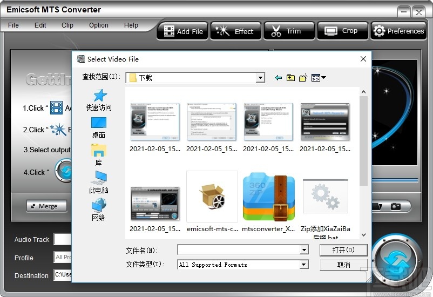Go back to previous folder in dialog
Image resolution: width=433 pixels, height=297 pixels.
(279, 78)
